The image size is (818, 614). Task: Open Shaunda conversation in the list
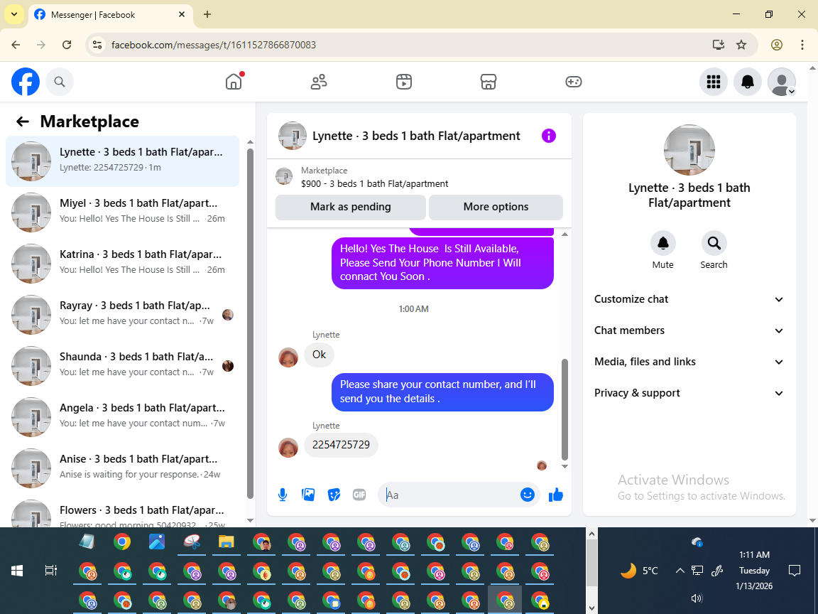(x=123, y=365)
